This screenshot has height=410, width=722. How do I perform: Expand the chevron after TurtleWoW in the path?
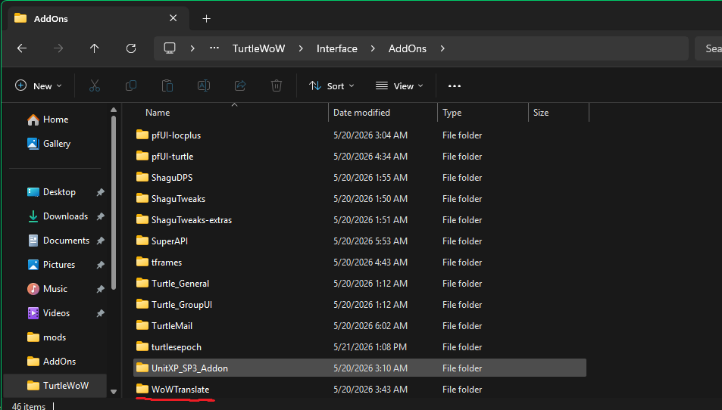pyautogui.click(x=301, y=48)
